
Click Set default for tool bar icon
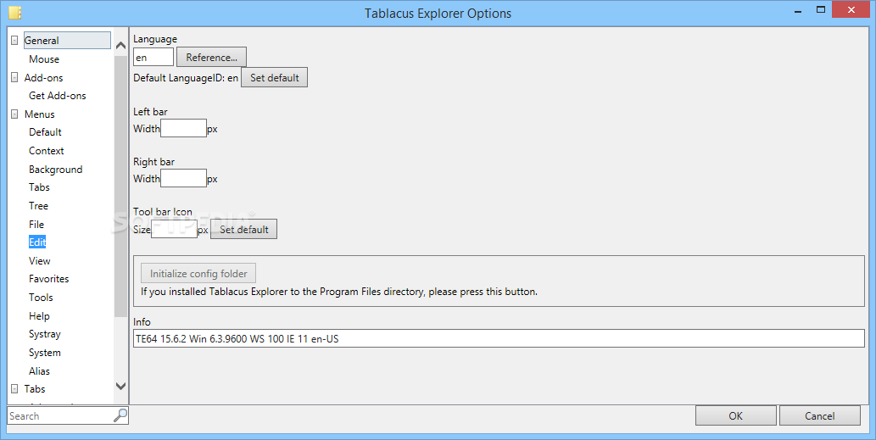click(243, 229)
